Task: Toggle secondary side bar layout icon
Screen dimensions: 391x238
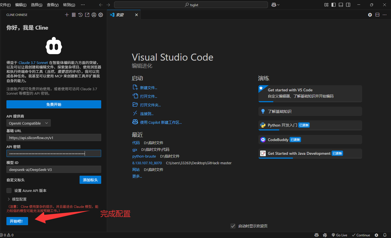Action: pyautogui.click(x=348, y=5)
